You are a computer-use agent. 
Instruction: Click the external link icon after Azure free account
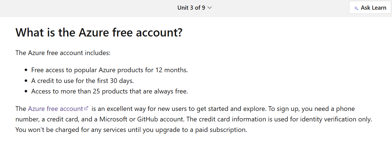click(86, 108)
